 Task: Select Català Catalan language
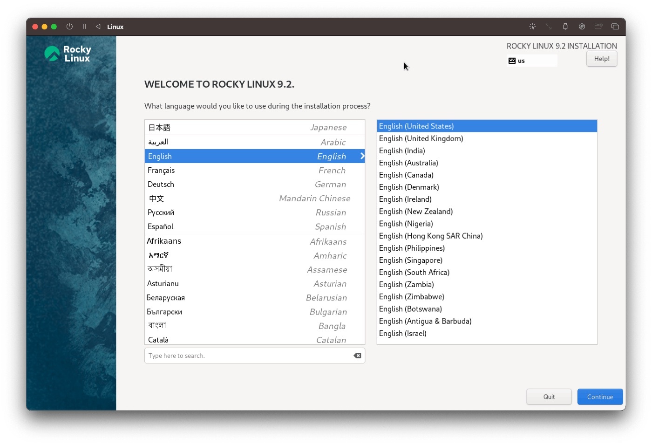tap(255, 339)
